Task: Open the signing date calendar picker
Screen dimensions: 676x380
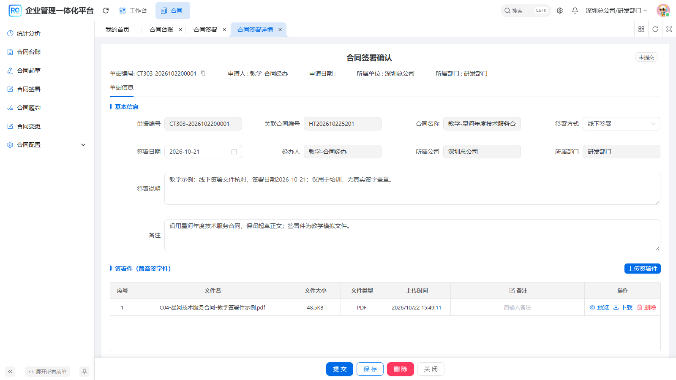Action: pos(234,152)
